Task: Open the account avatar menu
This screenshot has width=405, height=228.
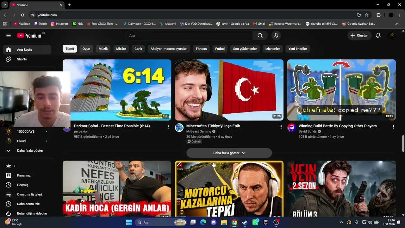Action: (x=392, y=35)
